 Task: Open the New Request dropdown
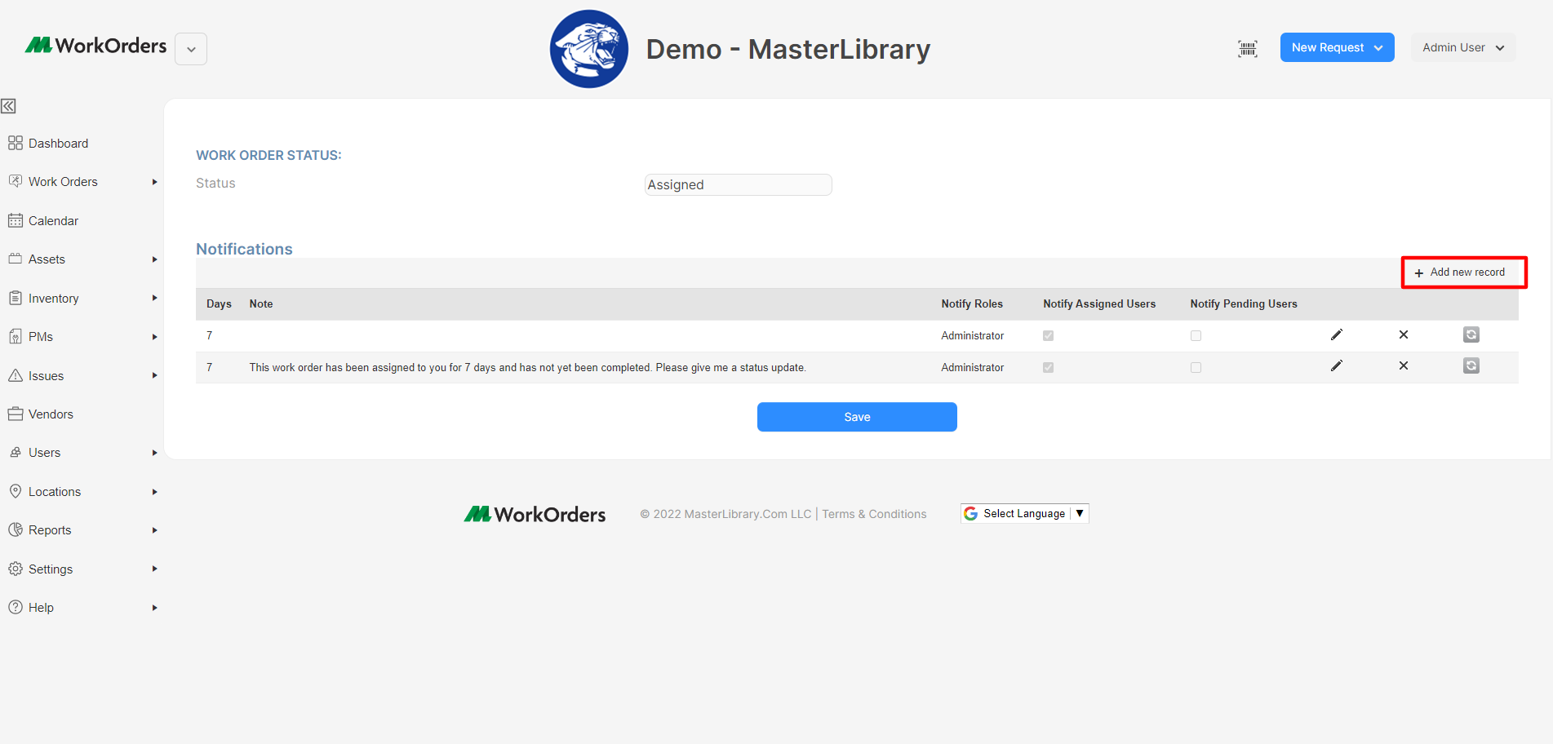[x=1337, y=47]
